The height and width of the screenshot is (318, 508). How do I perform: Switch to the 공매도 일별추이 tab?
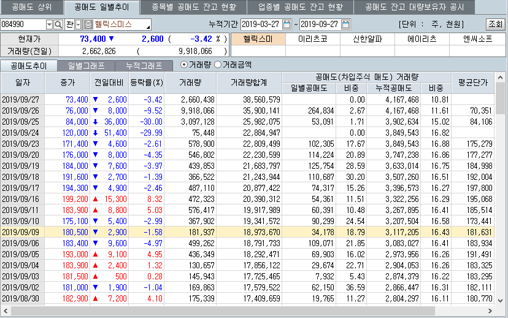(102, 7)
